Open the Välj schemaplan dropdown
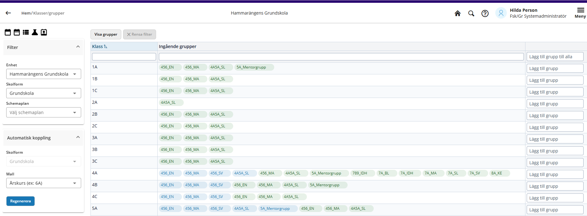The image size is (587, 216). (44, 112)
